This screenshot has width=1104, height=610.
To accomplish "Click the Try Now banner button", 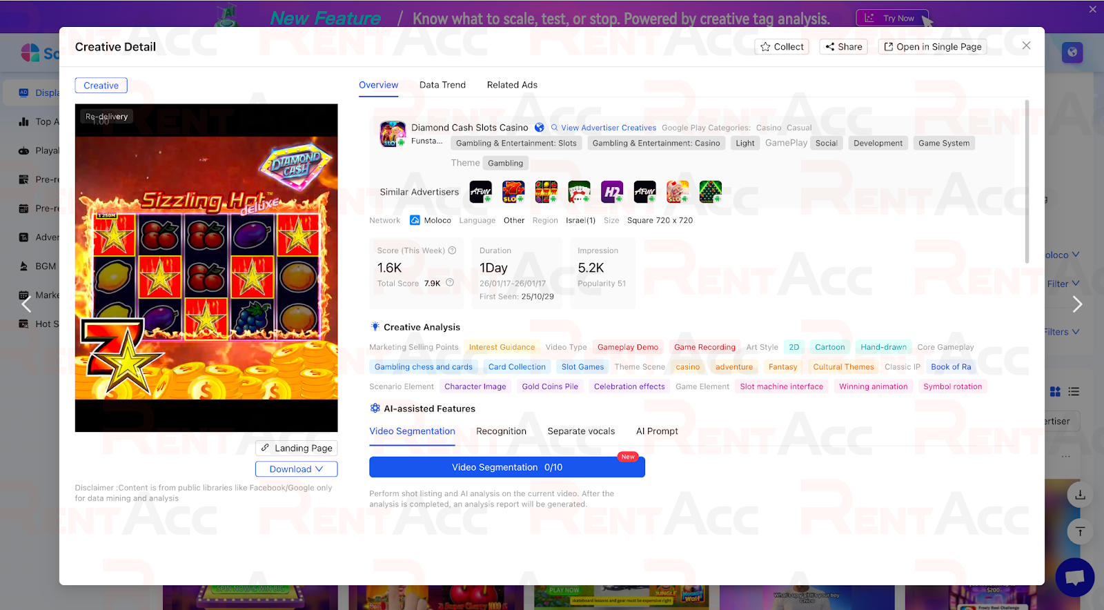I will (891, 19).
